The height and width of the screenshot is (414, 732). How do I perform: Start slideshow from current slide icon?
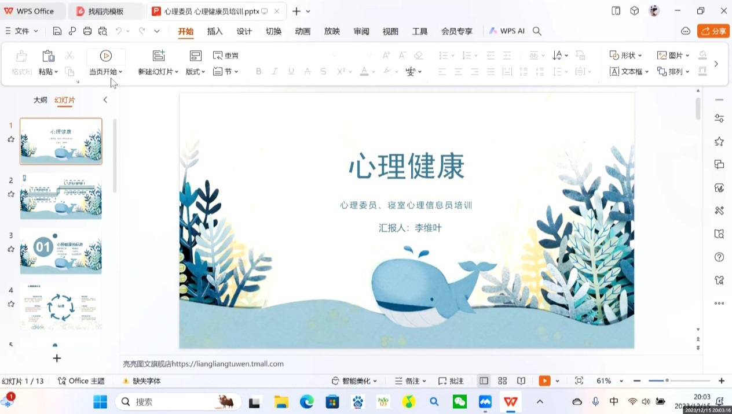coord(105,56)
